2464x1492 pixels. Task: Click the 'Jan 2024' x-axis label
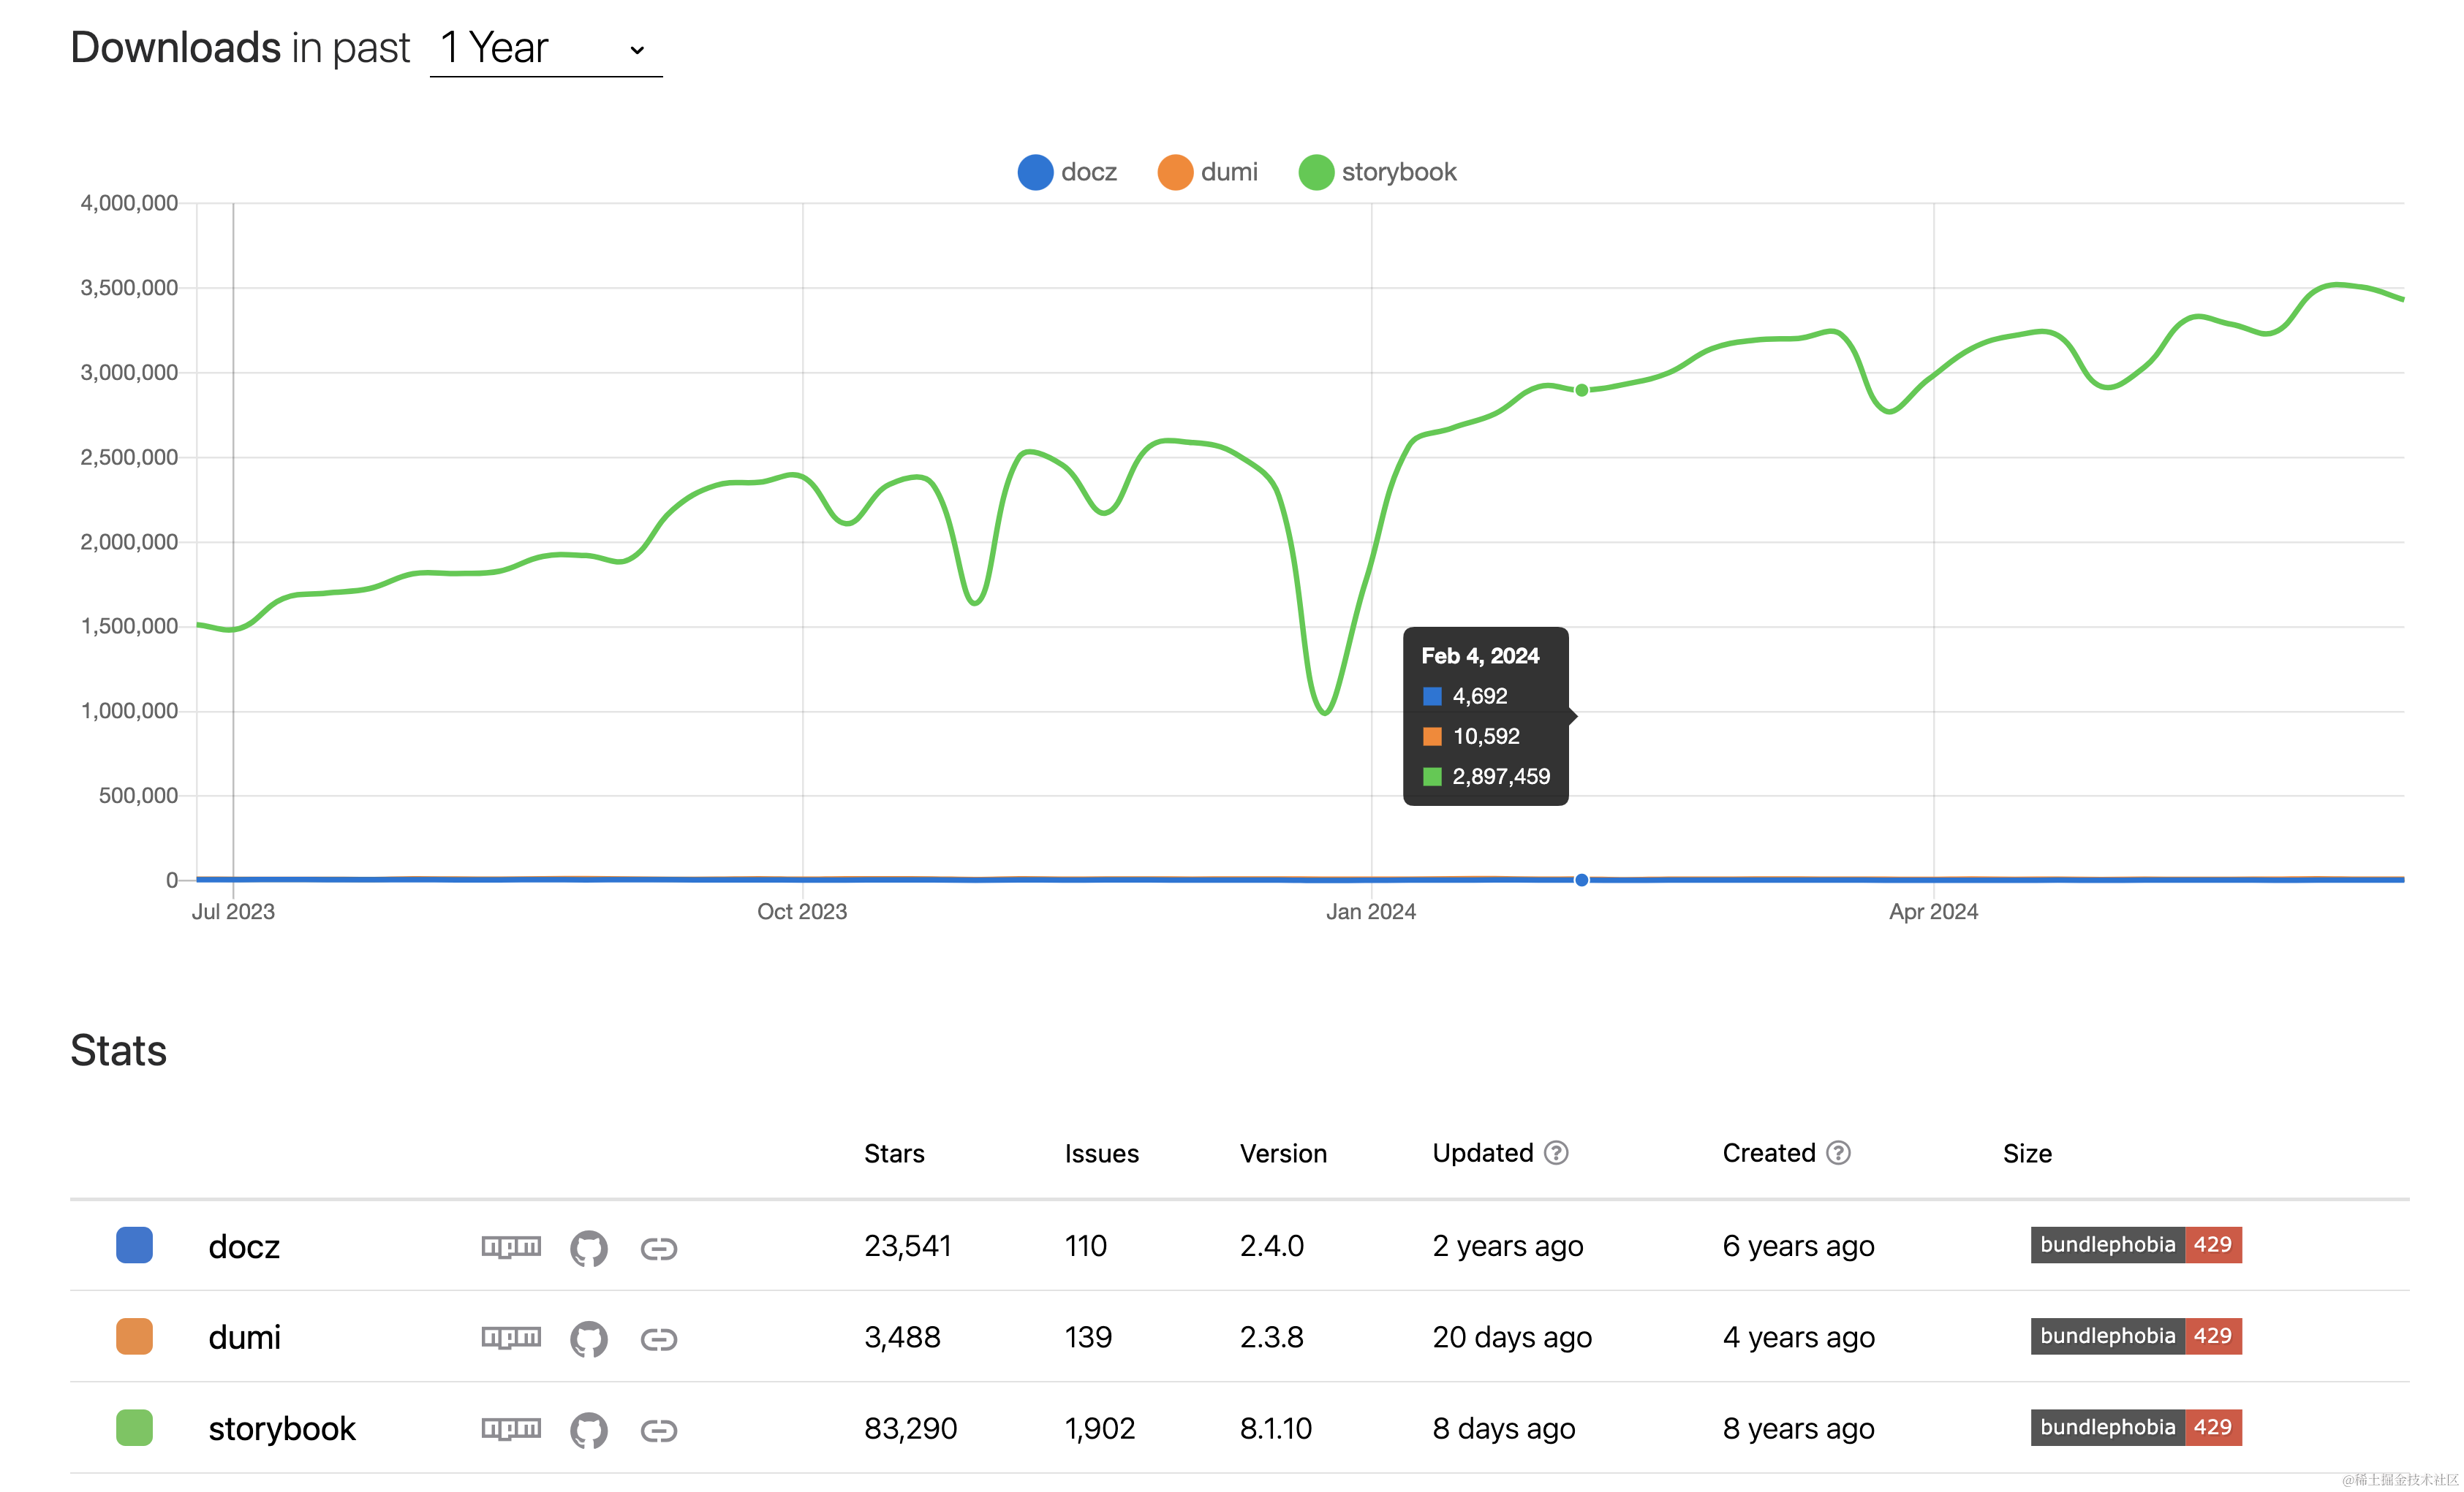tap(1371, 913)
